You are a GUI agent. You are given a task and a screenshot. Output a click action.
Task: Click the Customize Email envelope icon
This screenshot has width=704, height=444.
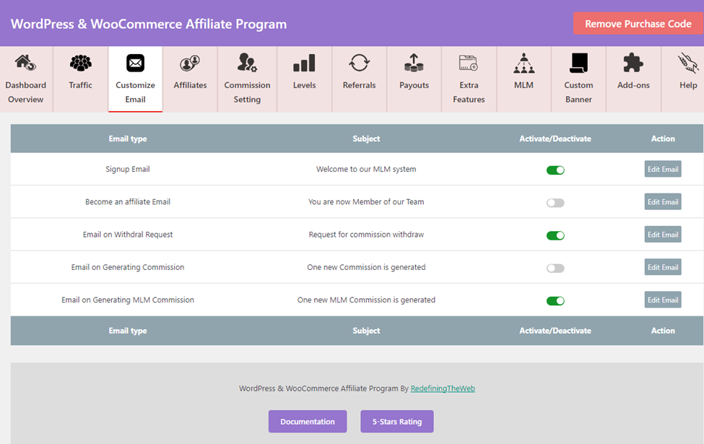(x=135, y=63)
